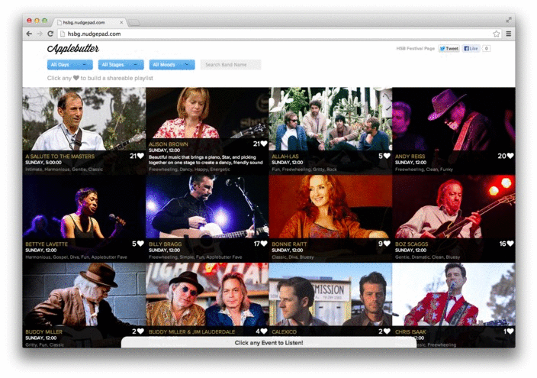Click the Applebutter logo

[x=73, y=49]
